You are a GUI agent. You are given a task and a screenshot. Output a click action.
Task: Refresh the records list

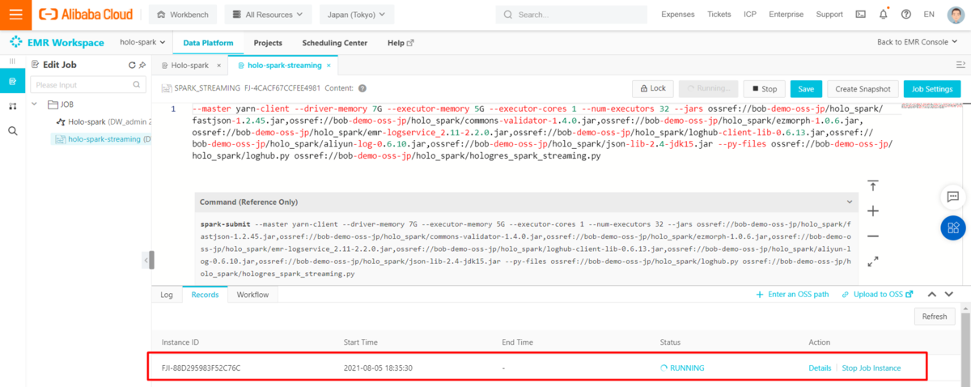[935, 317]
